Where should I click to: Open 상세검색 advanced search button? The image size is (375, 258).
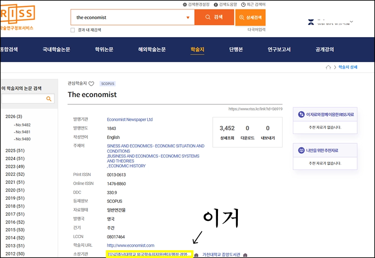[x=250, y=17]
